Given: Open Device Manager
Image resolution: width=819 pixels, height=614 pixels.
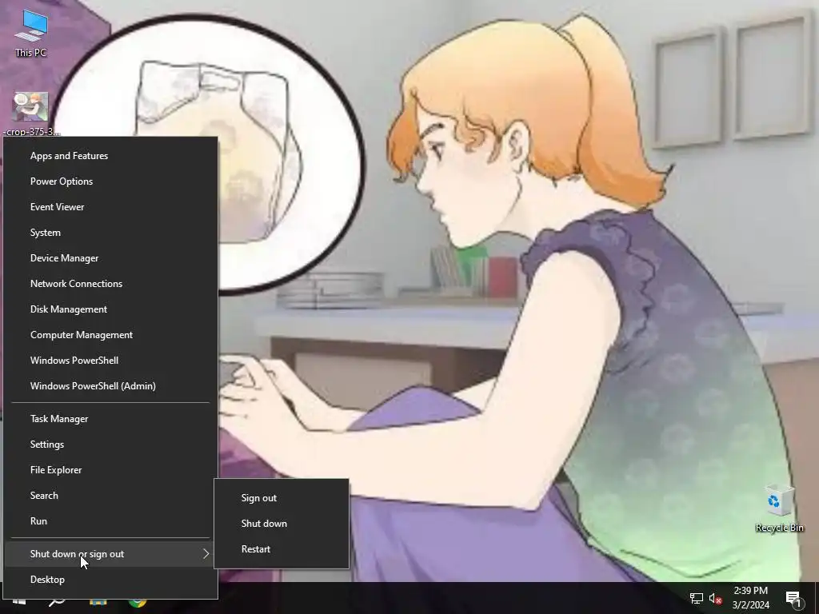Looking at the screenshot, I should click(x=110, y=258).
